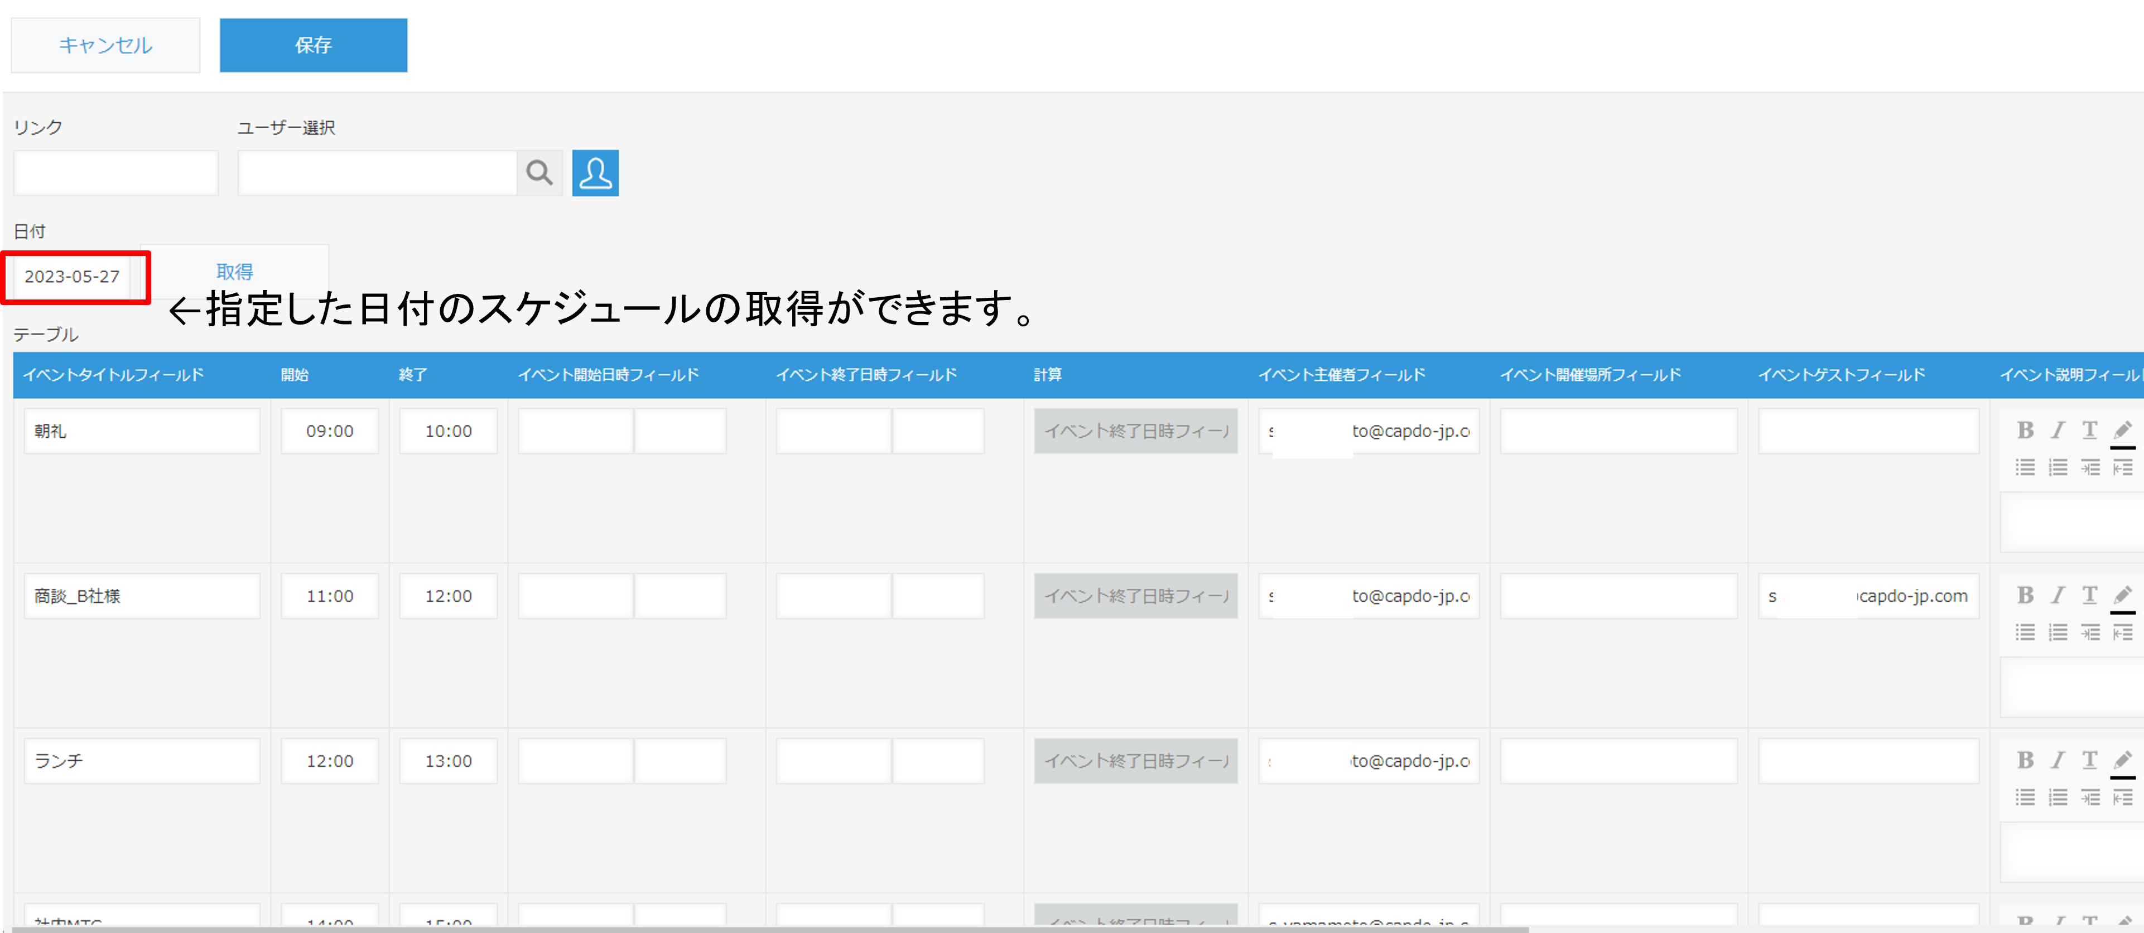Click 朝礼 row event end date field
Screen dimensions: 2144x933
[x=834, y=431]
